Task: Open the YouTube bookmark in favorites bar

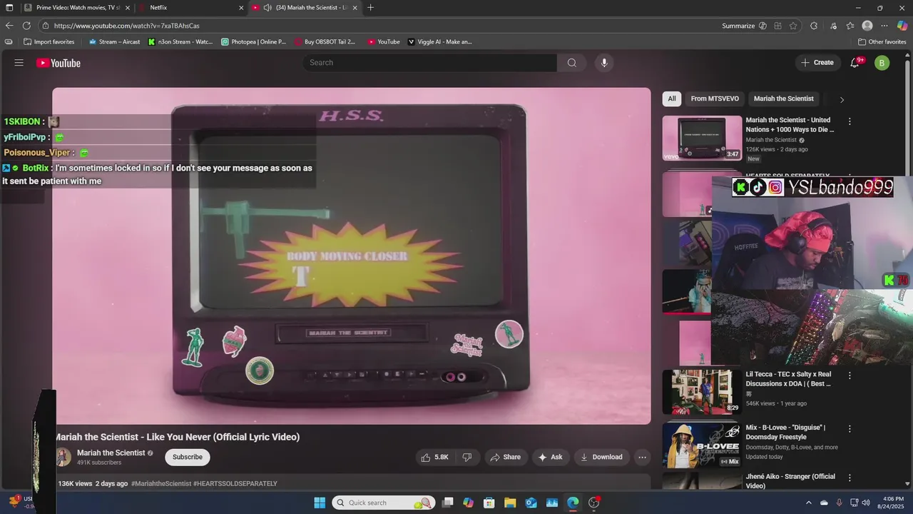Action: 384,42
